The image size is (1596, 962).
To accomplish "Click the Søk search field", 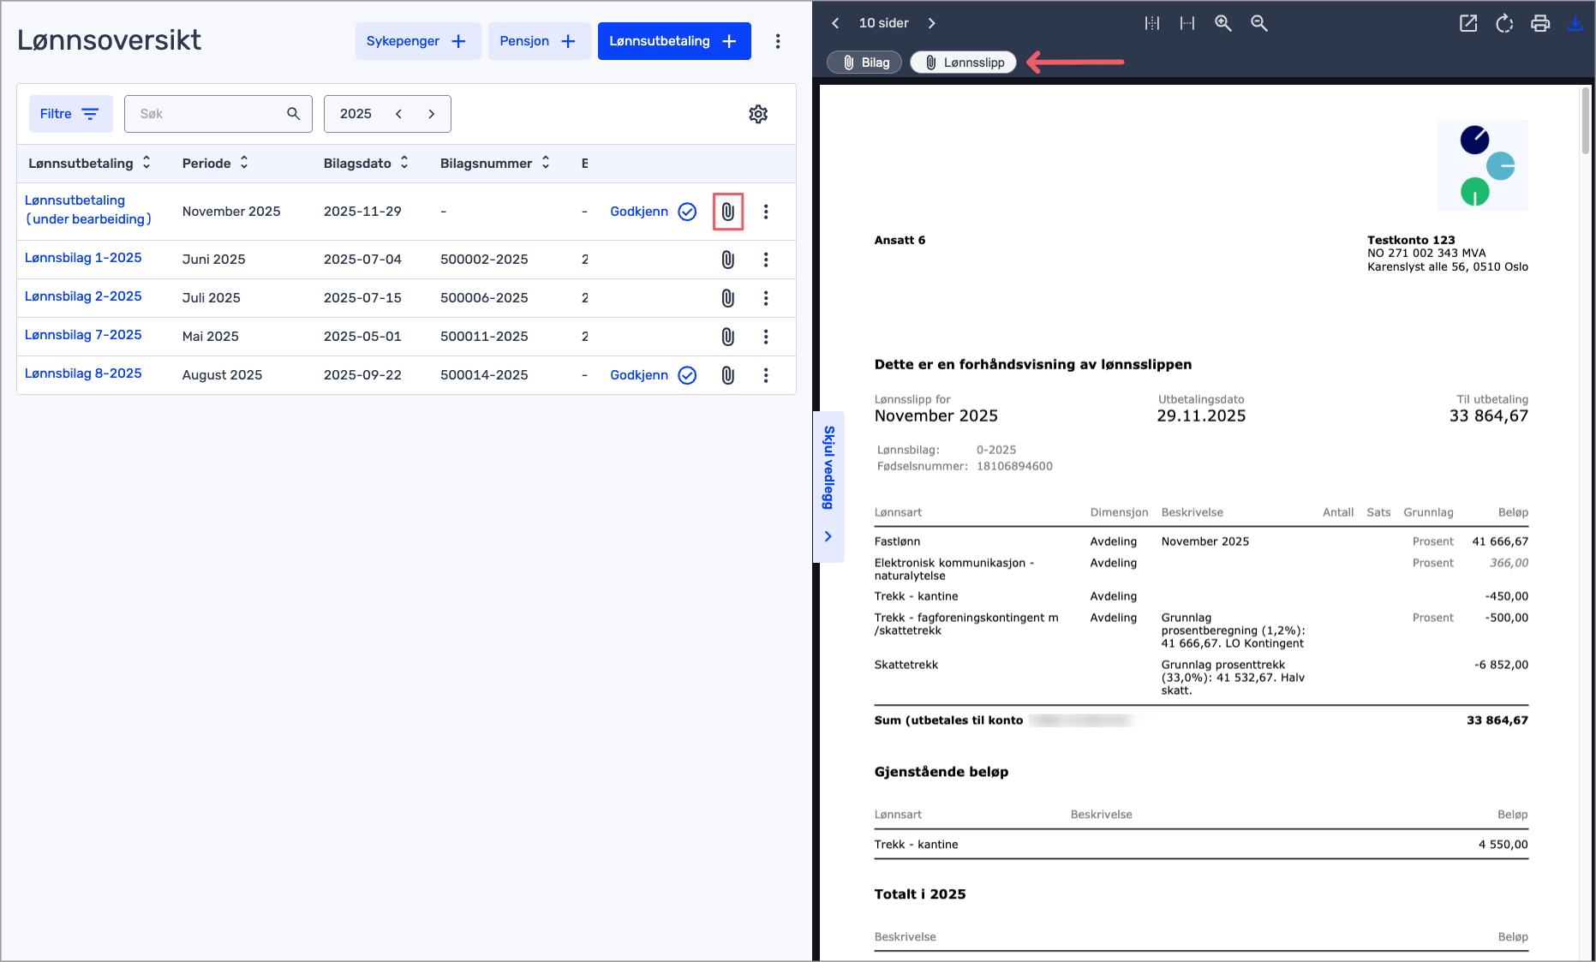I will (x=208, y=114).
